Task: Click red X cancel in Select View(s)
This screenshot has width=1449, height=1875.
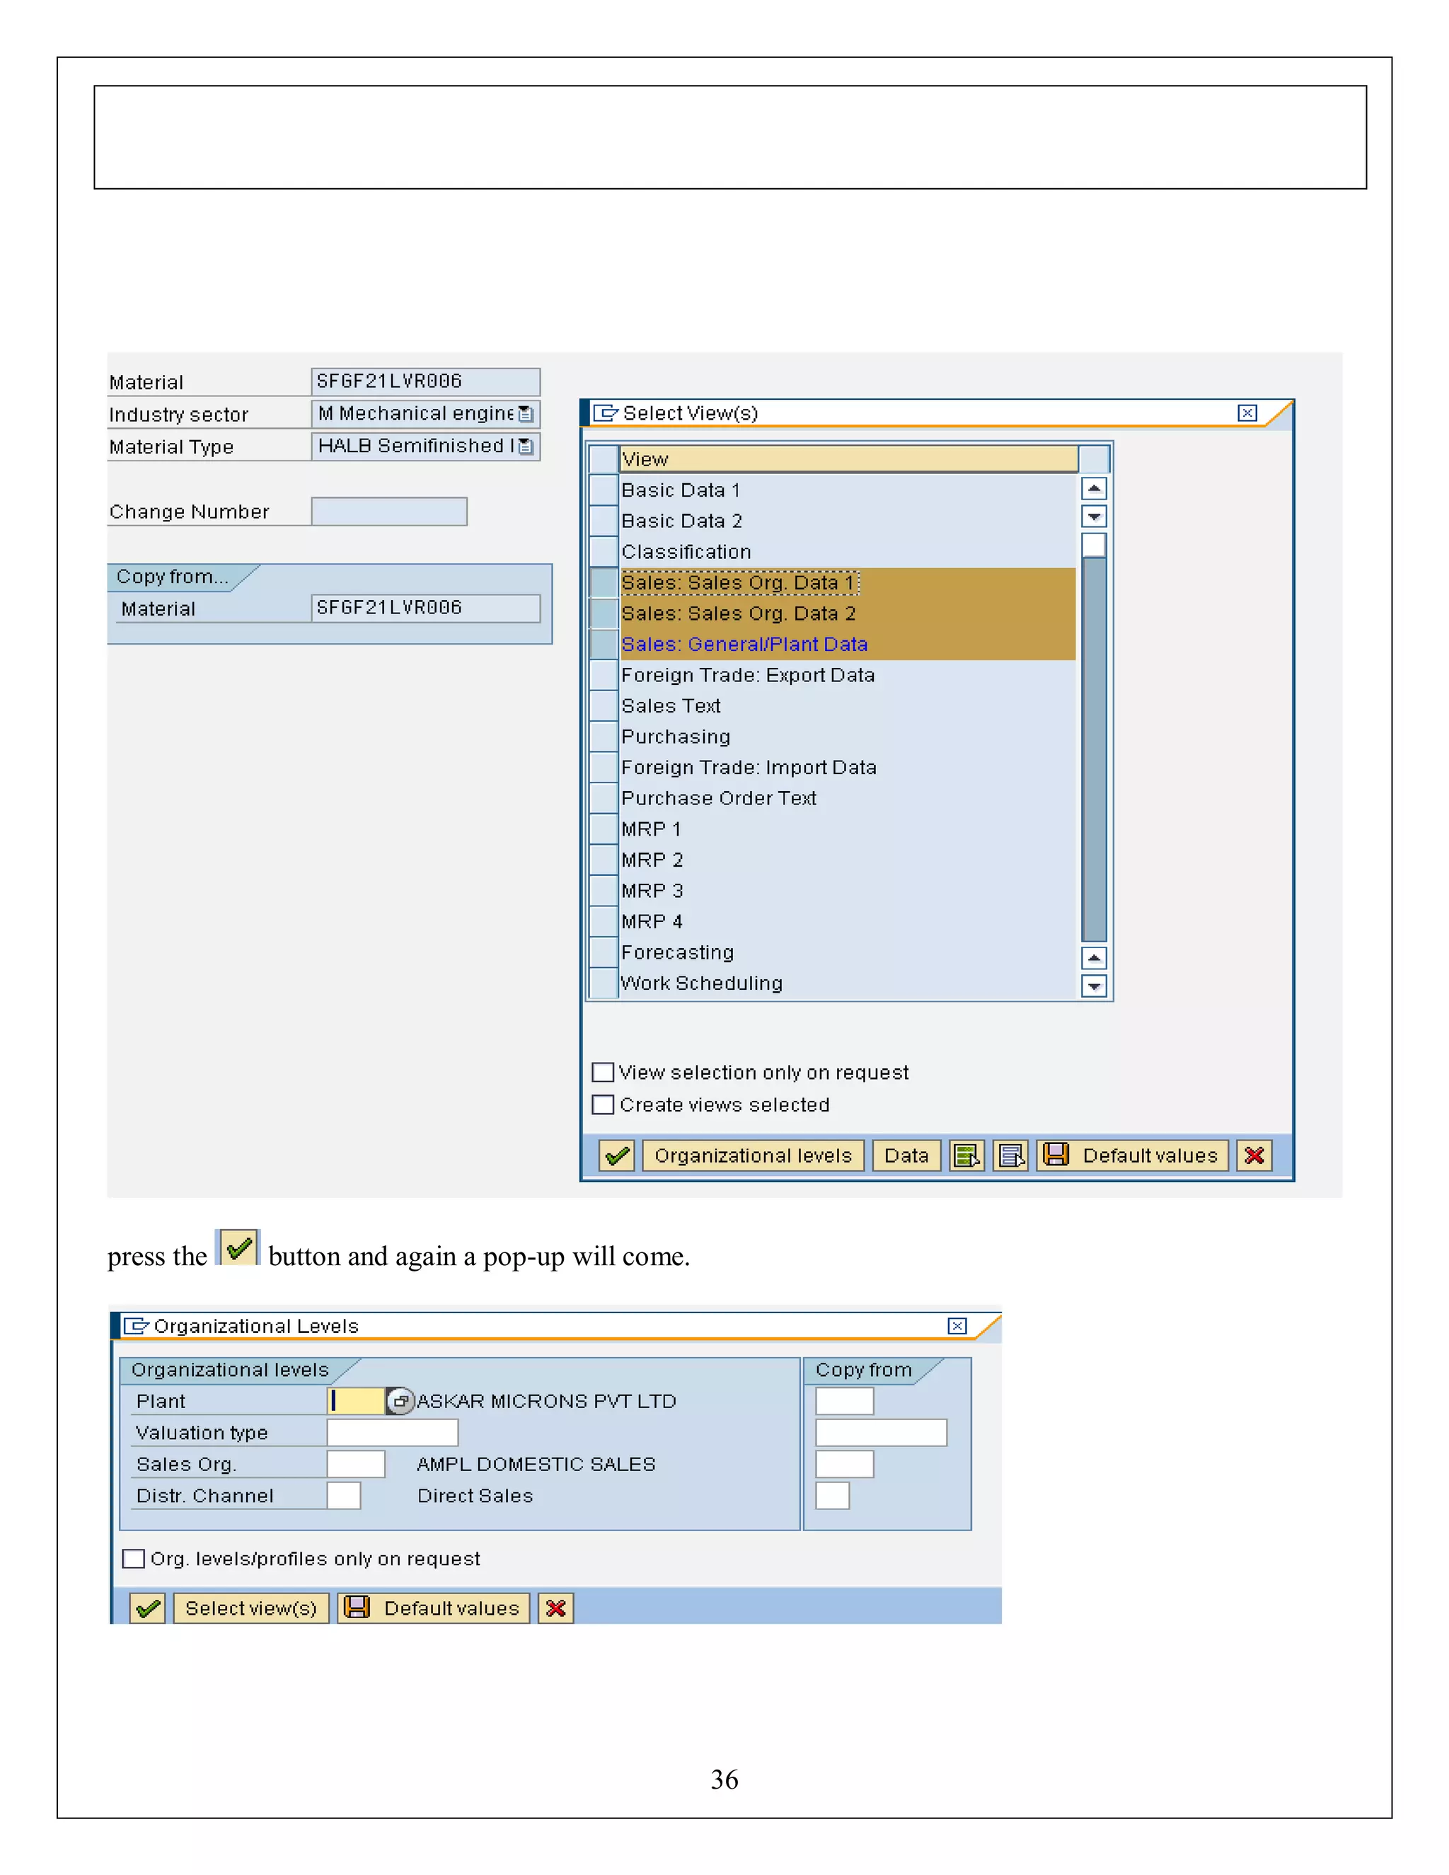Action: click(x=1253, y=1155)
